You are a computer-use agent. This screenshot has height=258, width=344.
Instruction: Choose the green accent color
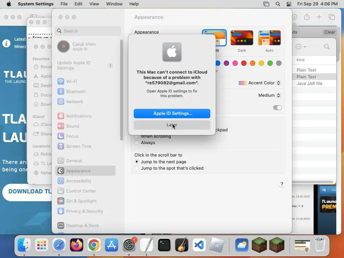tap(270, 63)
